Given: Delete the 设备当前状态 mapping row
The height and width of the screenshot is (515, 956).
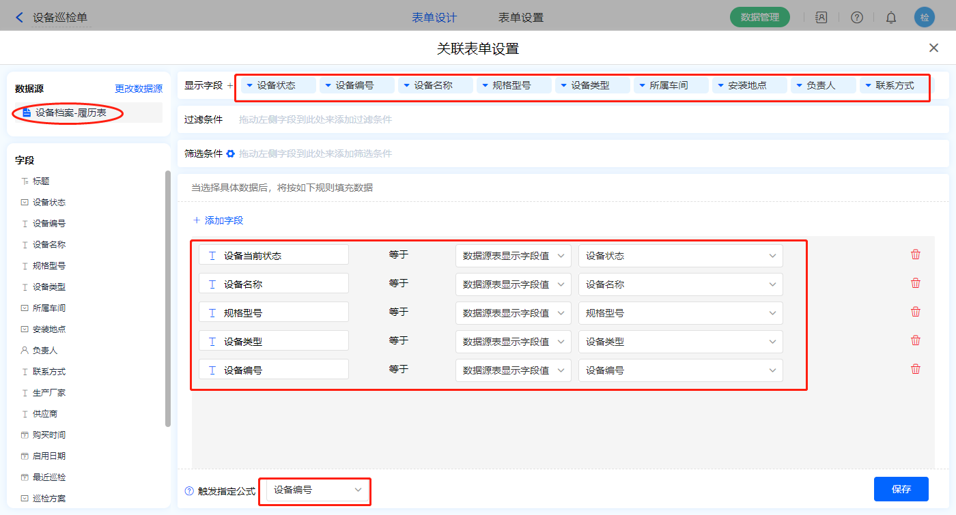Looking at the screenshot, I should point(916,254).
